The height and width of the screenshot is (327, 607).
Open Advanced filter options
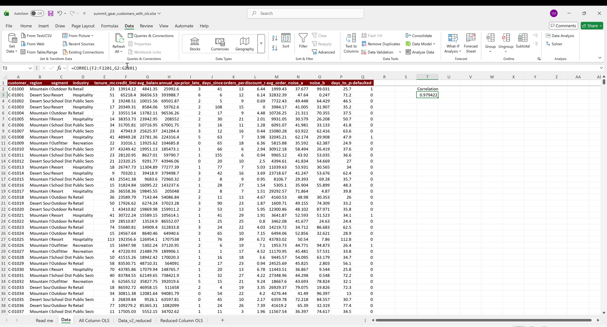tap(323, 52)
